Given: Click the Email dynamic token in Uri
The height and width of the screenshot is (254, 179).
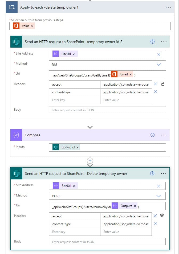Looking at the screenshot, I should coord(122,74).
